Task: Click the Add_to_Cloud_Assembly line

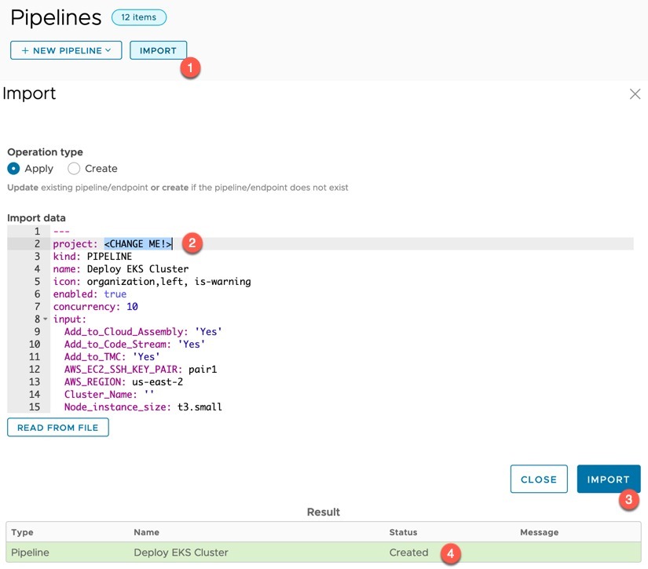Action: [x=143, y=331]
